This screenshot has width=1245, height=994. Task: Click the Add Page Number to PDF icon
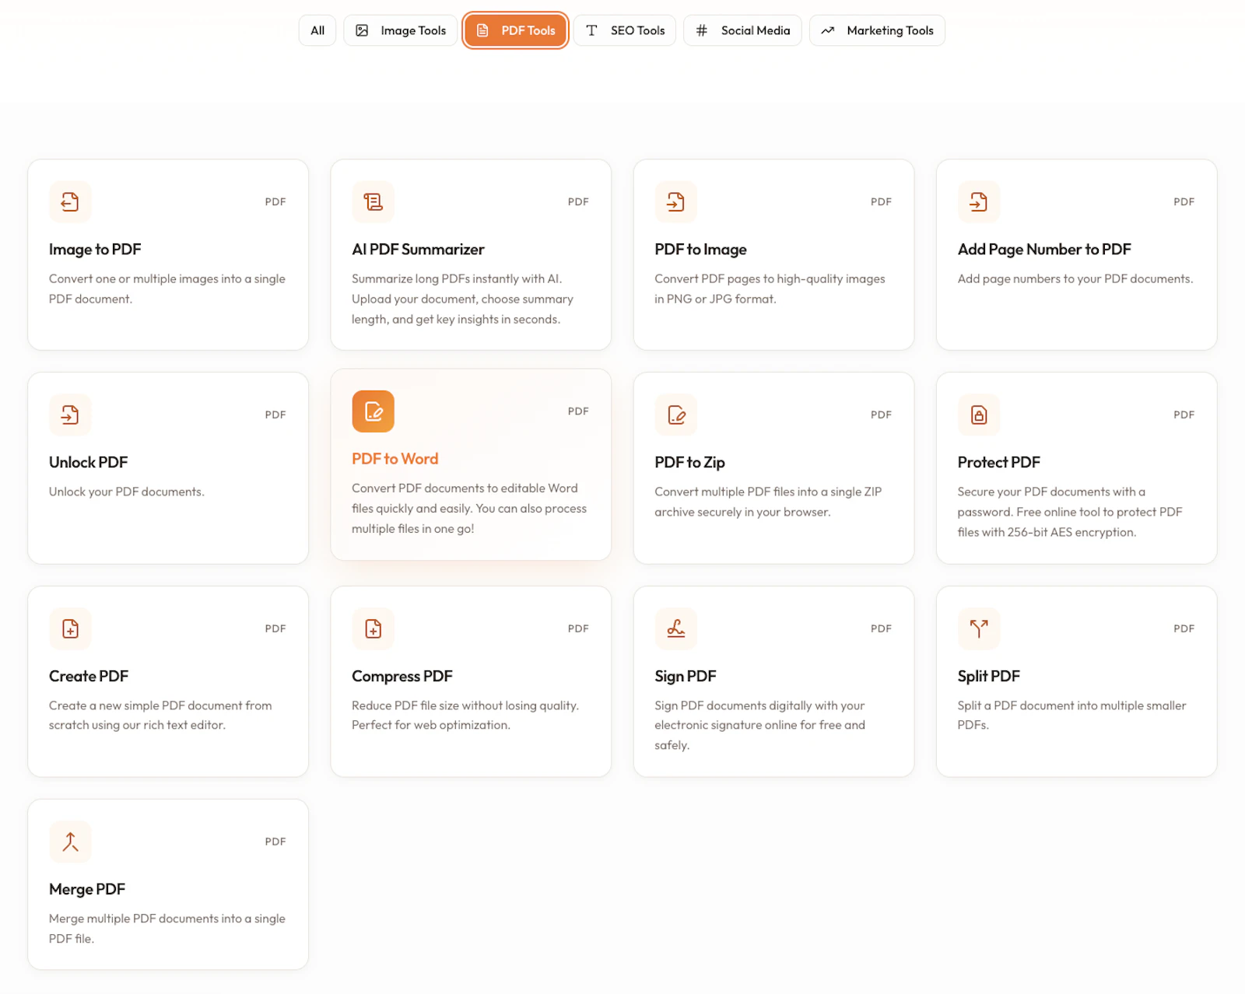tap(979, 201)
